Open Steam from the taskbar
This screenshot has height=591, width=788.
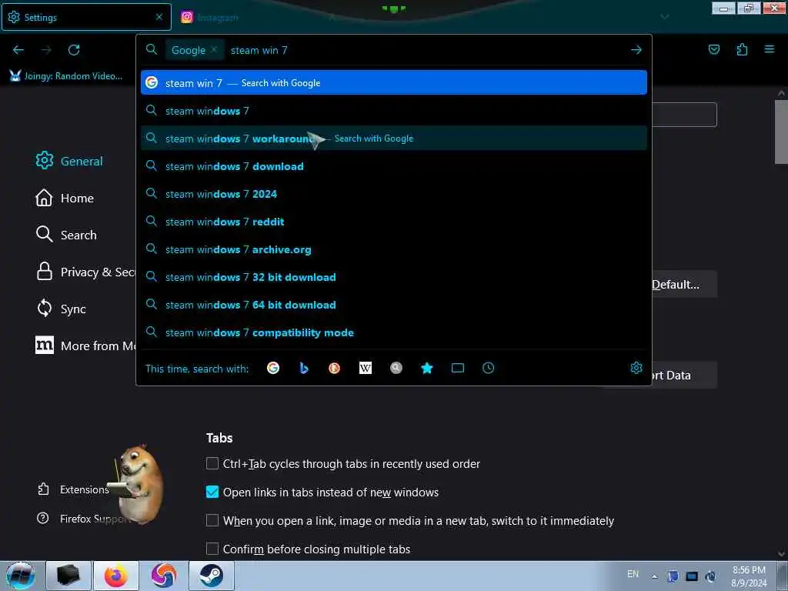tap(211, 576)
